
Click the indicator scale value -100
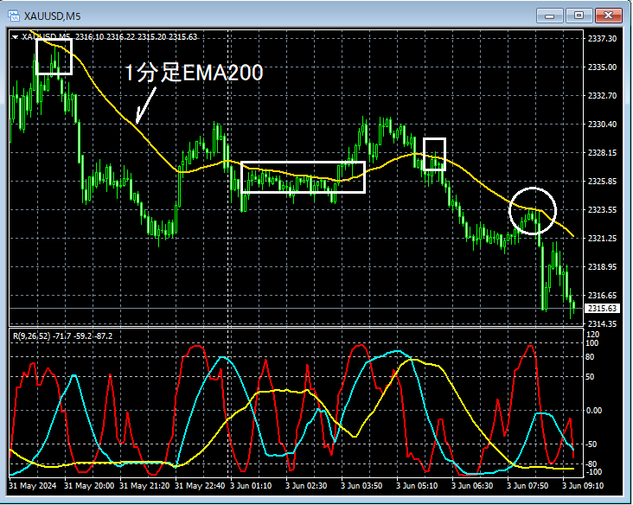tap(592, 472)
